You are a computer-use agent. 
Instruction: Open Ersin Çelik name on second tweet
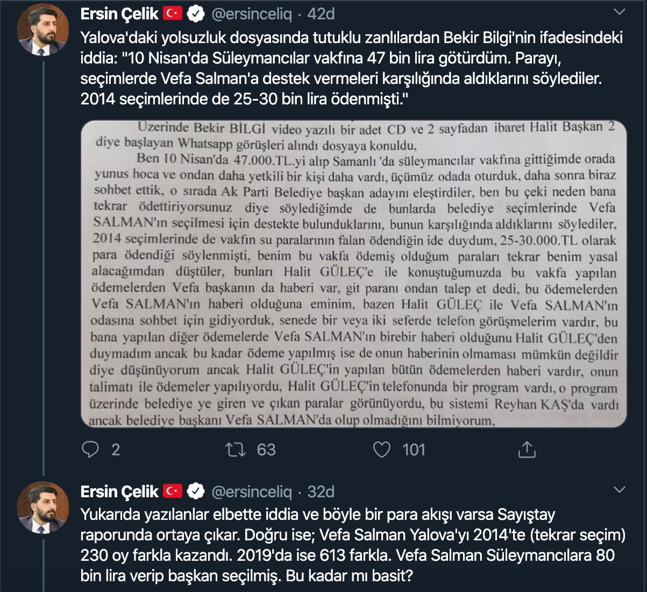pyautogui.click(x=119, y=491)
